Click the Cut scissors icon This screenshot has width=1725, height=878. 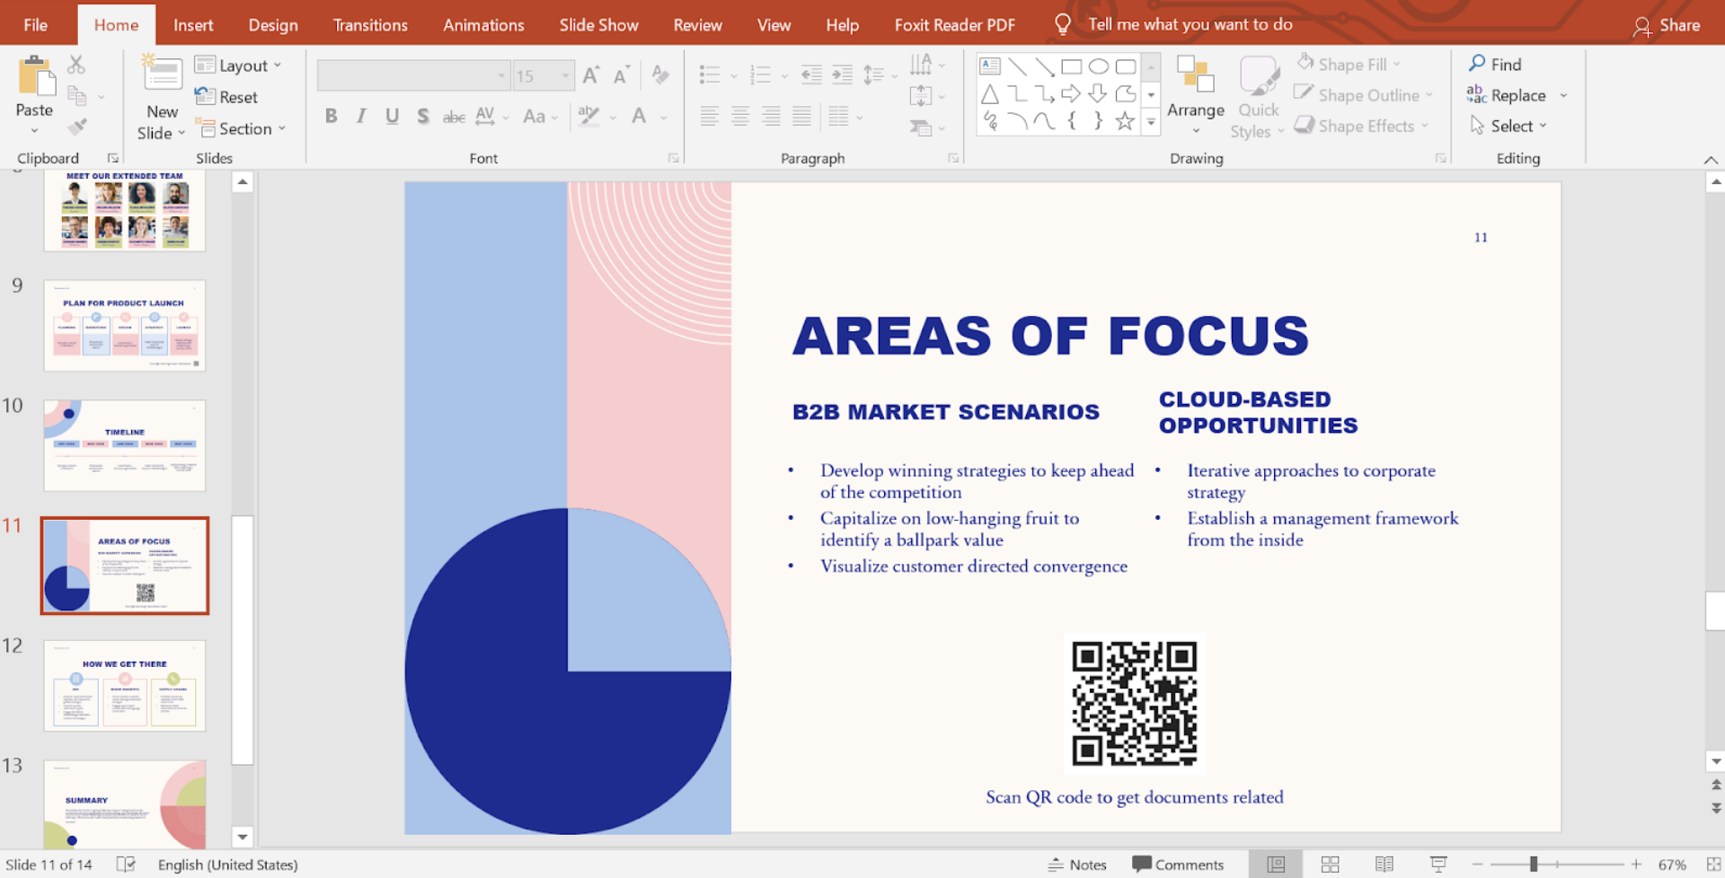[x=76, y=65]
